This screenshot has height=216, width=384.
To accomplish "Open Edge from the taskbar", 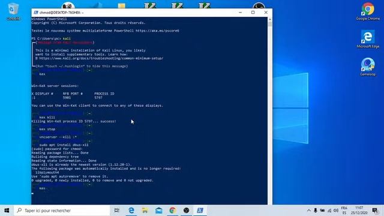I will [131, 211].
